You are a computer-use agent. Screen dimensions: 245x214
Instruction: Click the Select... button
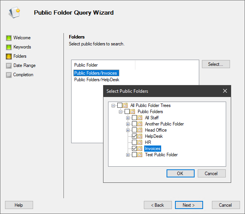coord(216,64)
